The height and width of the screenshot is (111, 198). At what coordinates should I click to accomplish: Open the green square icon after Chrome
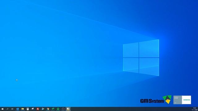[x=53, y=109]
